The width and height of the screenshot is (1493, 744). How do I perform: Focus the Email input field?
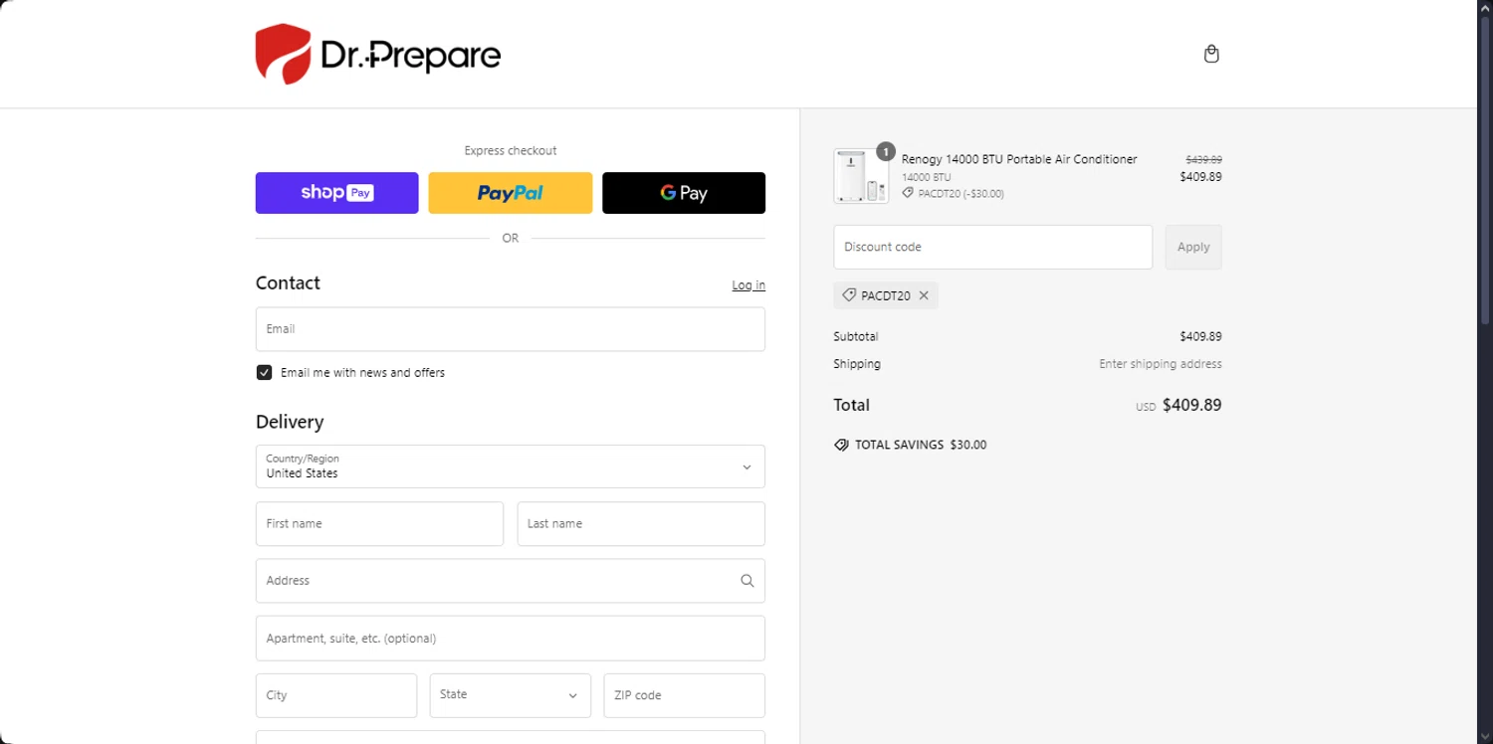coord(511,329)
